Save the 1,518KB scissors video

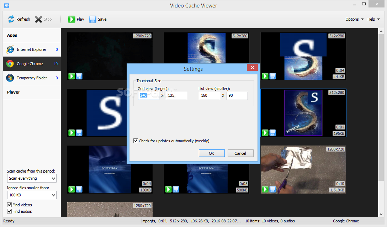(x=272, y=189)
